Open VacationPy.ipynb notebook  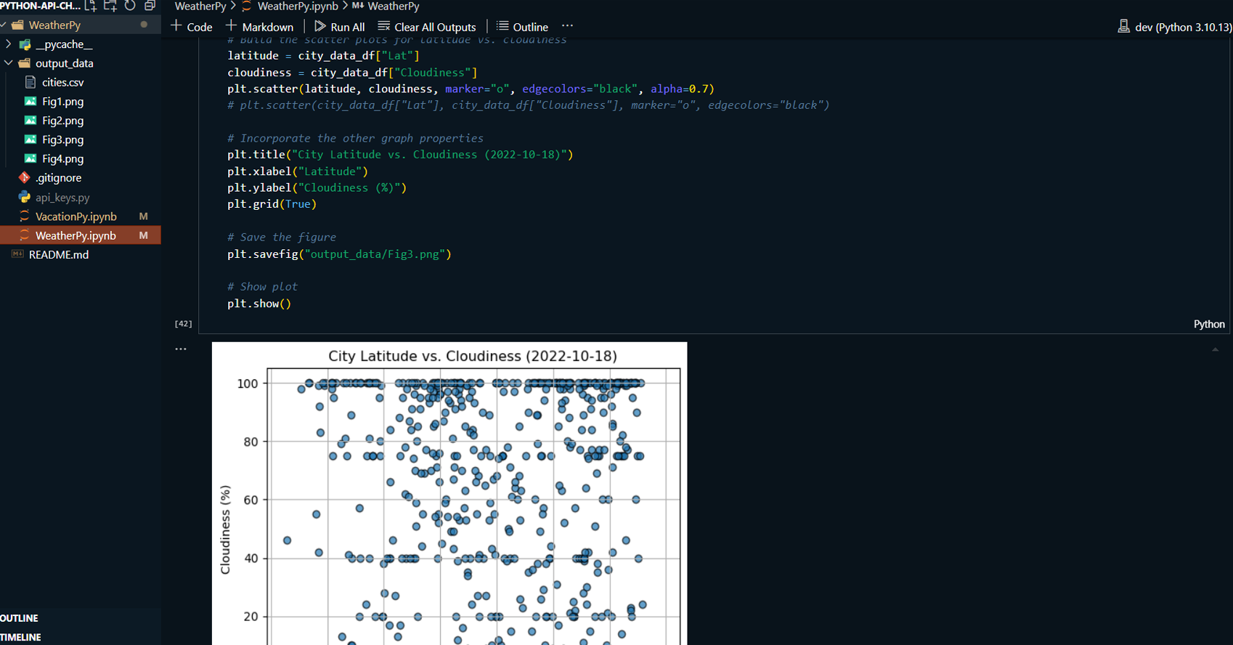click(76, 216)
